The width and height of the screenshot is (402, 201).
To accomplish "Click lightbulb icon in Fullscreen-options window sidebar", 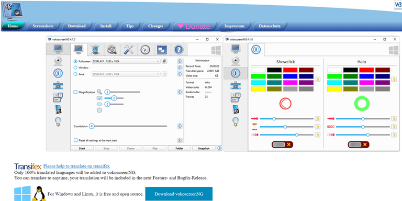I will pyautogui.click(x=58, y=121).
